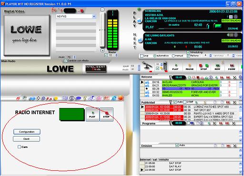Click the Intelligent Voices button

pyautogui.click(x=95, y=68)
